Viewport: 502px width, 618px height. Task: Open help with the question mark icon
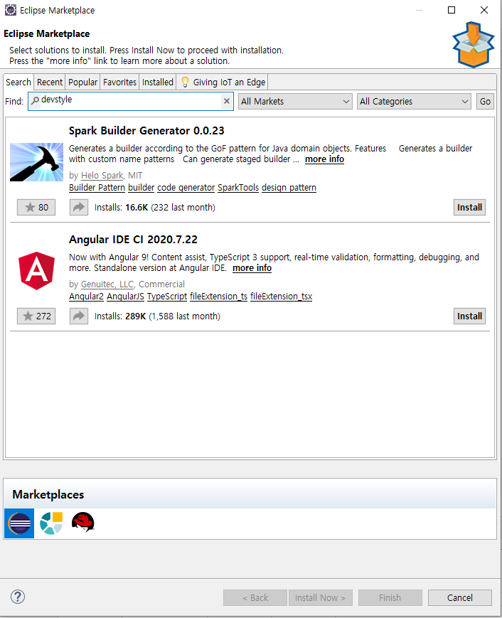(18, 597)
